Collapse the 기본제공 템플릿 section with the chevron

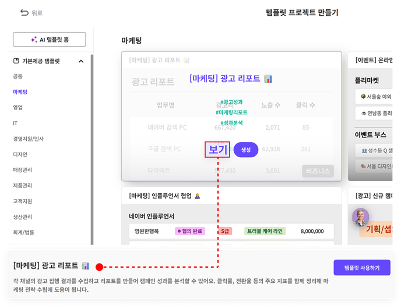[x=81, y=61]
